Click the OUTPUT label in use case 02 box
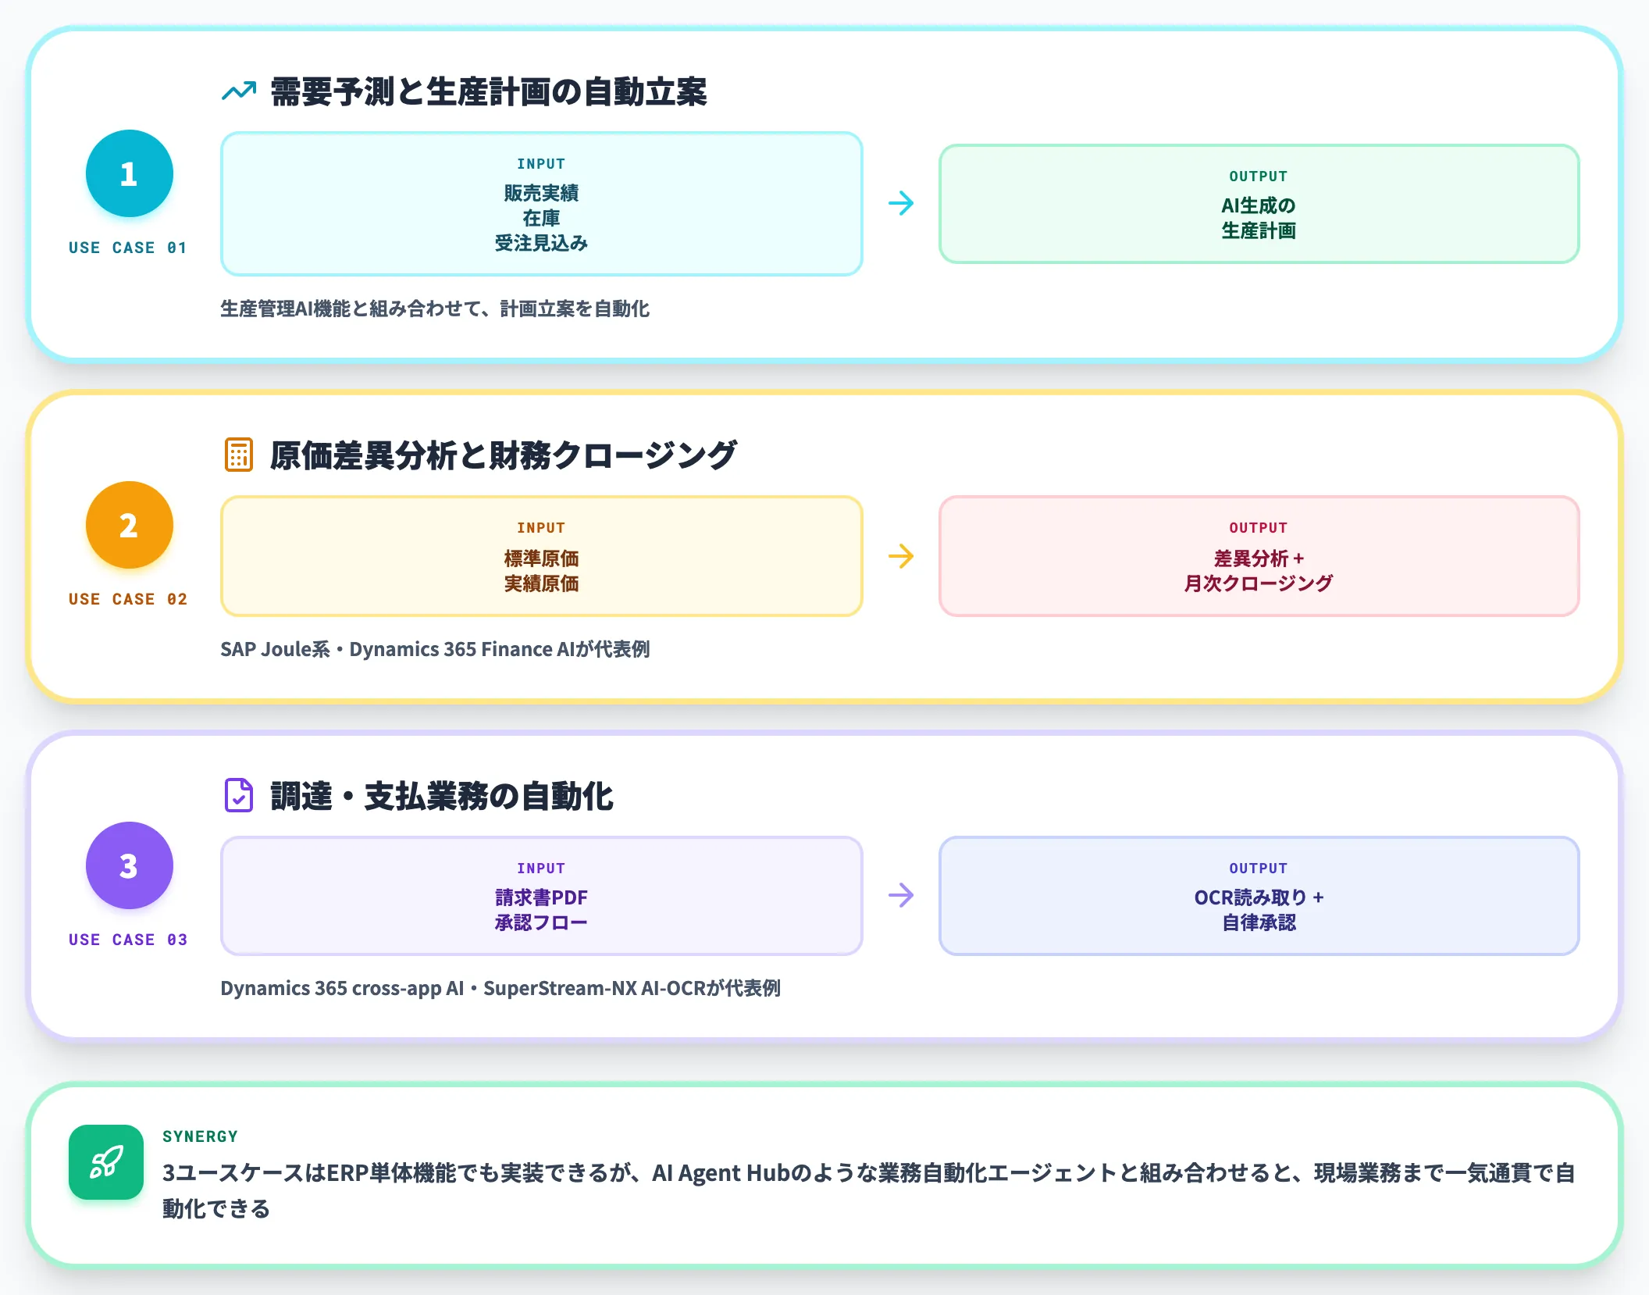Screen dimensions: 1649x1295 [1259, 528]
